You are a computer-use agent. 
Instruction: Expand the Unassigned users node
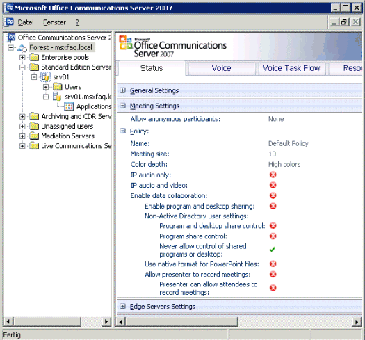coord(22,127)
